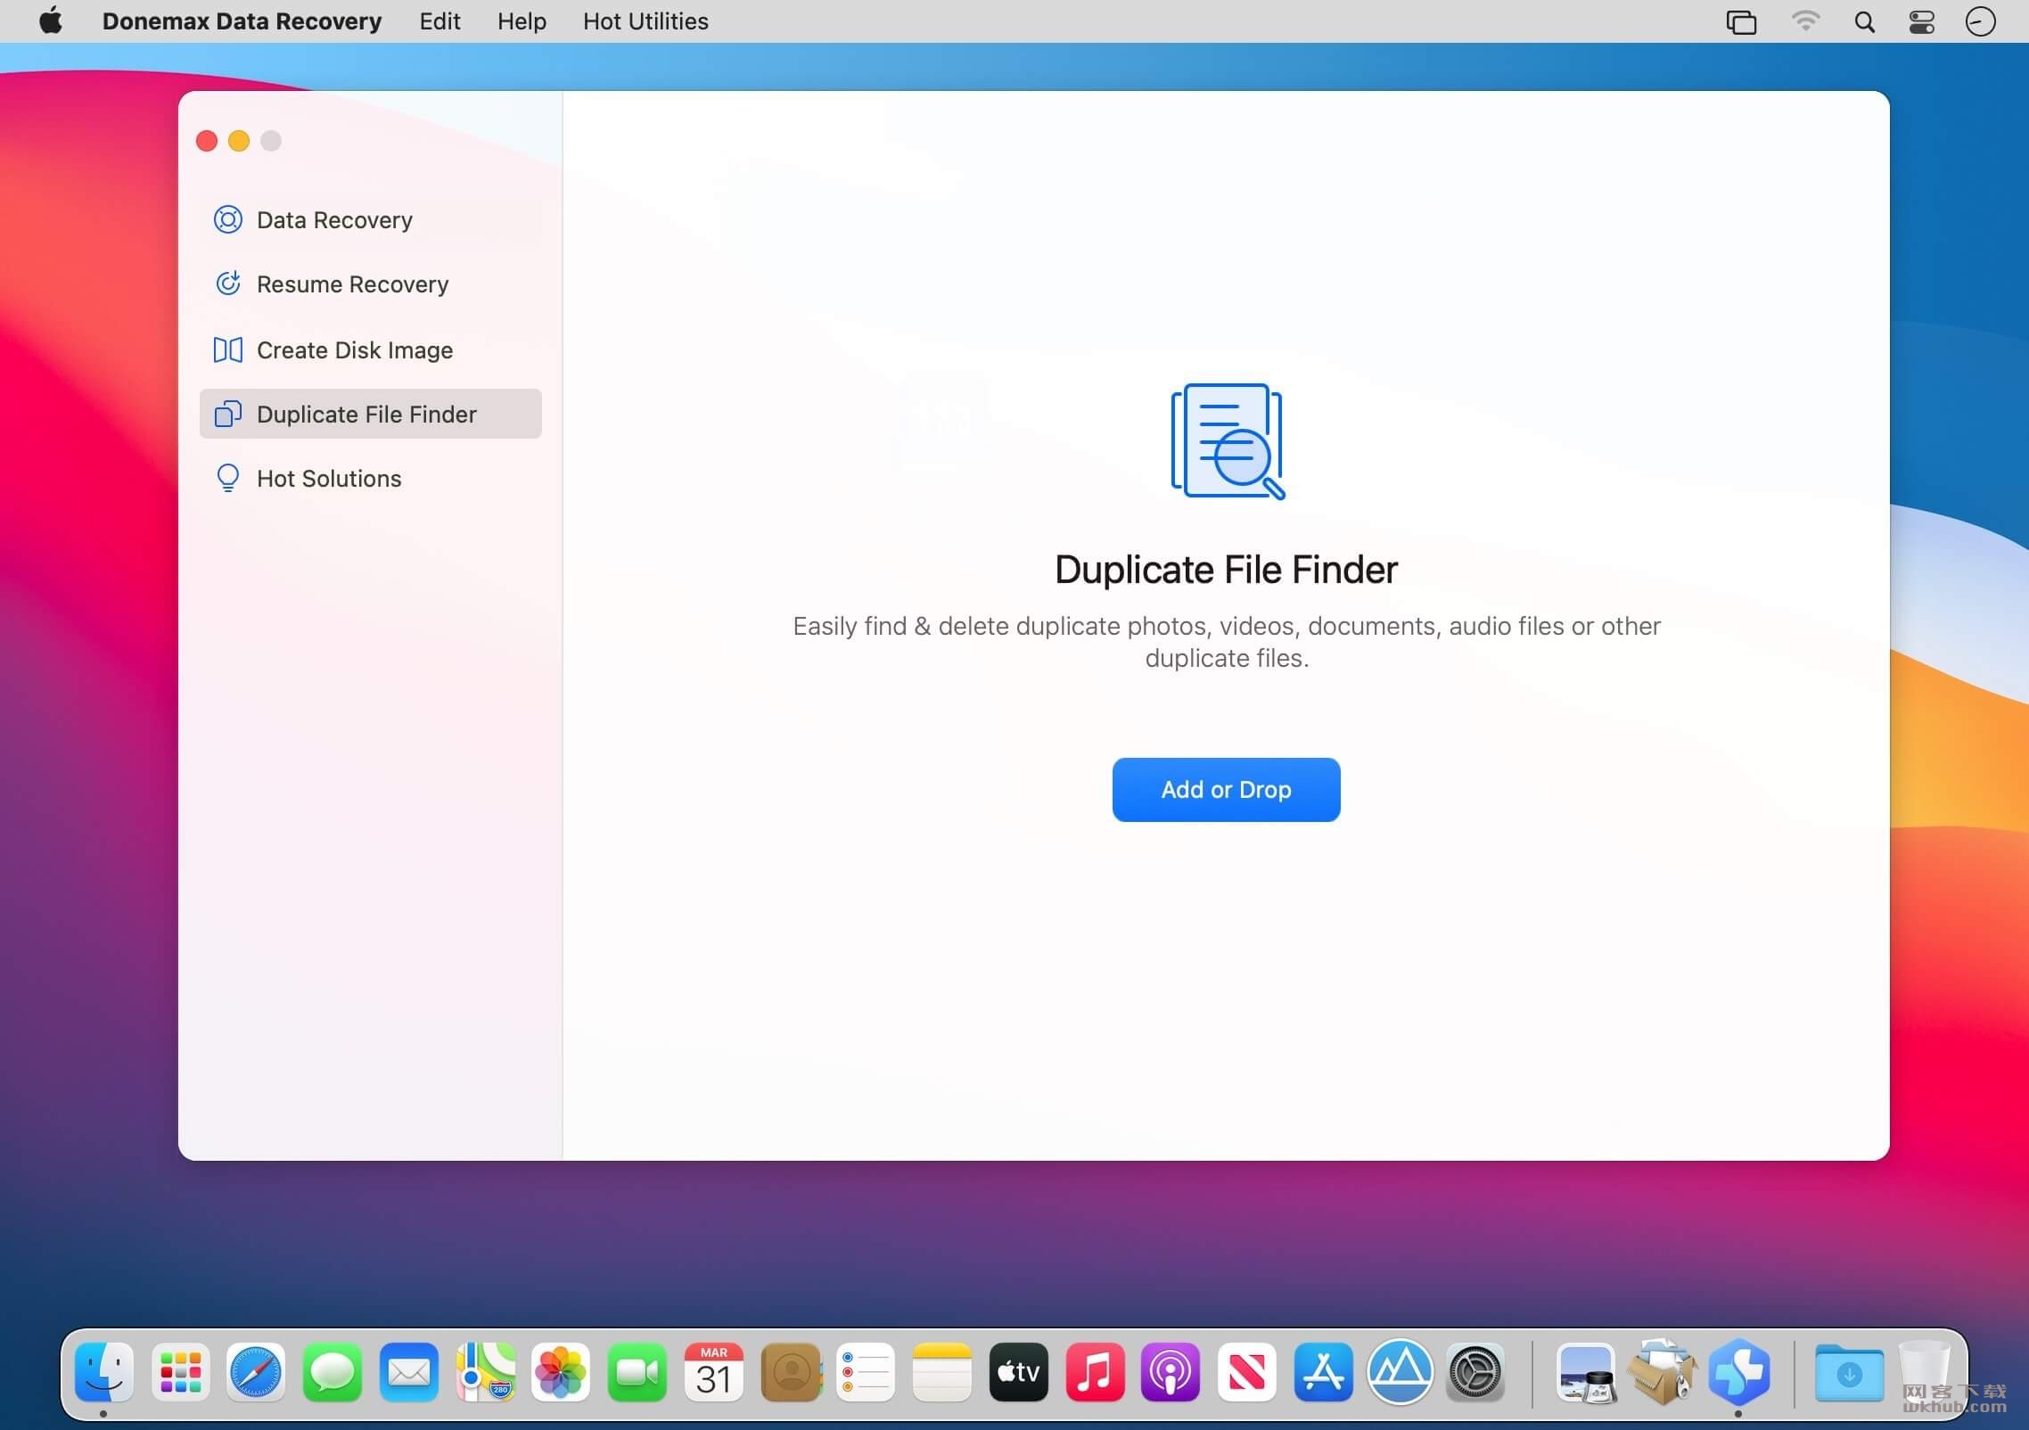Image resolution: width=2029 pixels, height=1430 pixels.
Task: Launch Safari from the Dock
Action: [x=256, y=1372]
